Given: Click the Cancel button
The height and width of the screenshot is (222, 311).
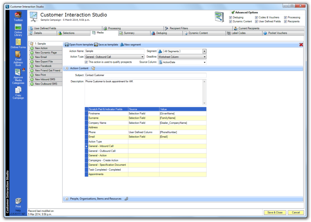Looking at the screenshot, I should pyautogui.click(x=296, y=212).
